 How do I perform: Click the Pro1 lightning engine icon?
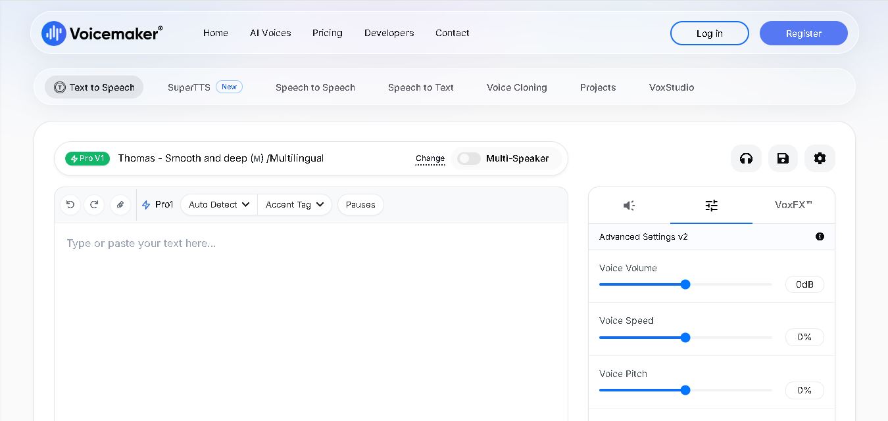point(146,205)
